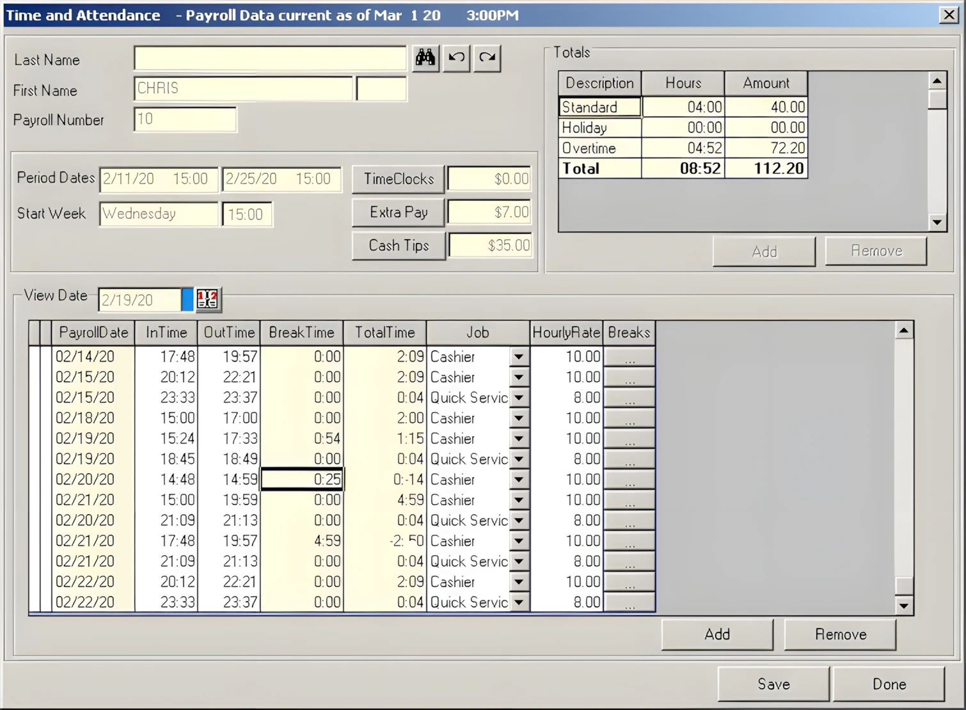
Task: Save the timesheet changes
Action: click(773, 684)
